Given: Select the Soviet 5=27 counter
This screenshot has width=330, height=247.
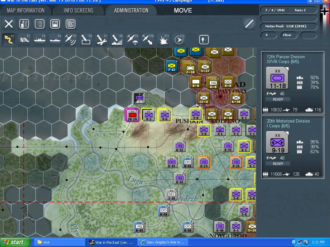Looking at the screenshot, I should click(205, 67).
